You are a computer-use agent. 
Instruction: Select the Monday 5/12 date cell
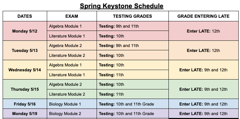coord(25,31)
